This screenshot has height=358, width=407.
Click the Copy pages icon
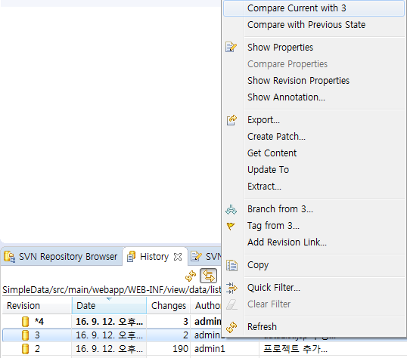[x=231, y=265]
